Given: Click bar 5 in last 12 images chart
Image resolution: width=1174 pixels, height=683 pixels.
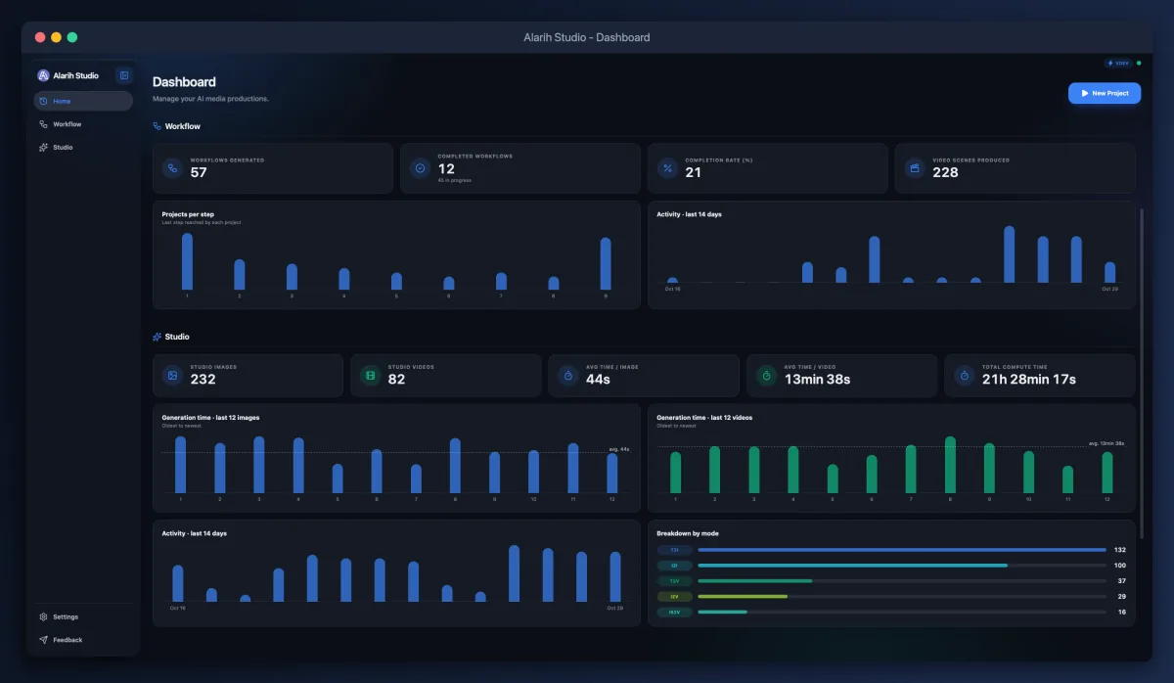Looking at the screenshot, I should click(338, 478).
